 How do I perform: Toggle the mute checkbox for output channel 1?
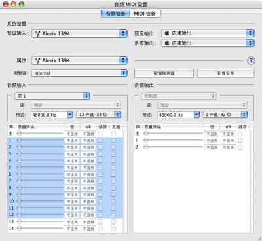click(x=240, y=140)
